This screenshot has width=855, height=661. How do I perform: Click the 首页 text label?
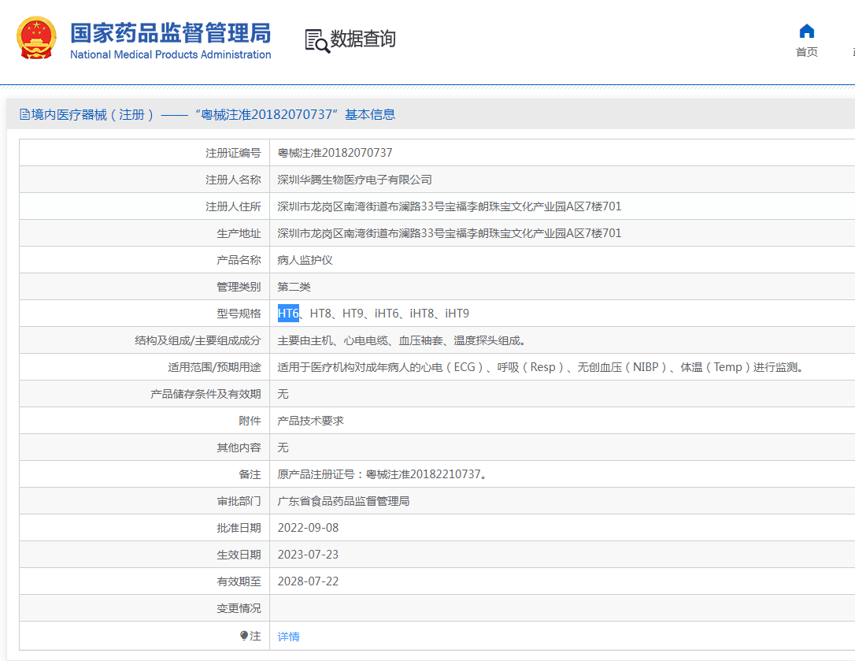coord(806,52)
